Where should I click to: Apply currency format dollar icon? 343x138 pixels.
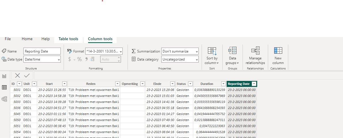[x=70, y=59]
